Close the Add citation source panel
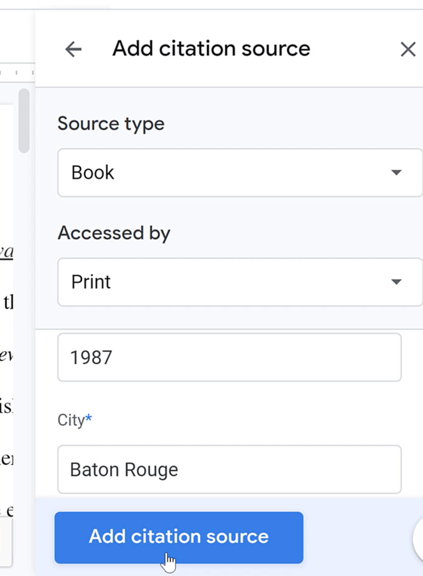Image resolution: width=423 pixels, height=576 pixels. click(x=408, y=49)
